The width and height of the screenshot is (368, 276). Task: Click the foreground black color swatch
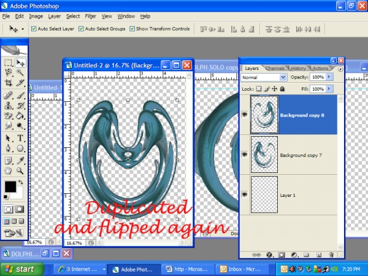click(x=10, y=186)
